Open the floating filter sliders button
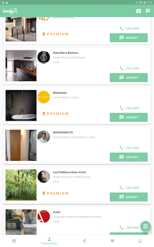The height and width of the screenshot is (247, 154). click(145, 226)
